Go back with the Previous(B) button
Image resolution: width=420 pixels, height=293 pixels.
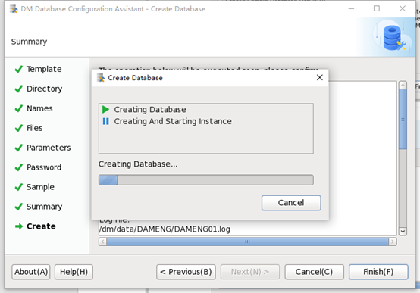186,272
